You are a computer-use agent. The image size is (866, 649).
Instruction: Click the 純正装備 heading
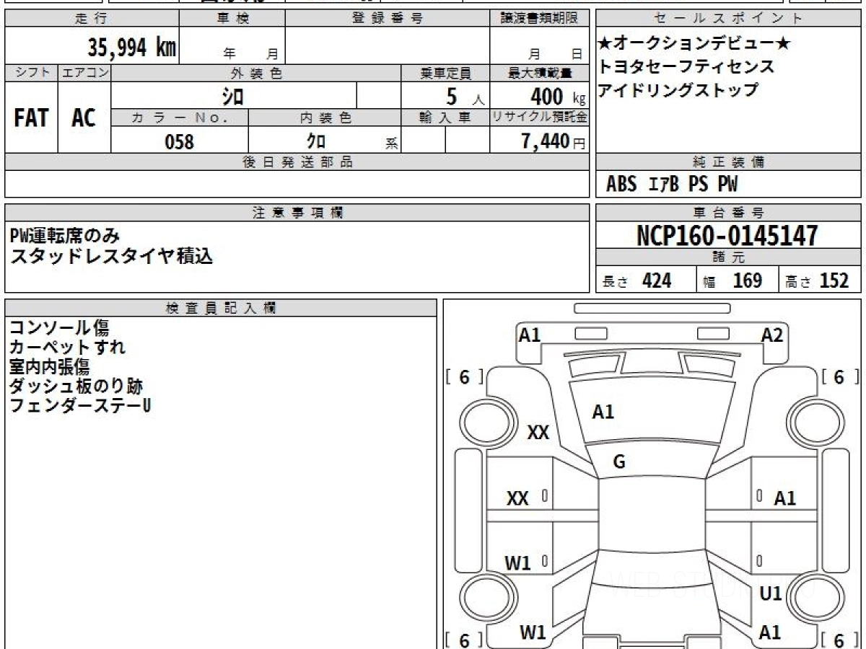[729, 162]
